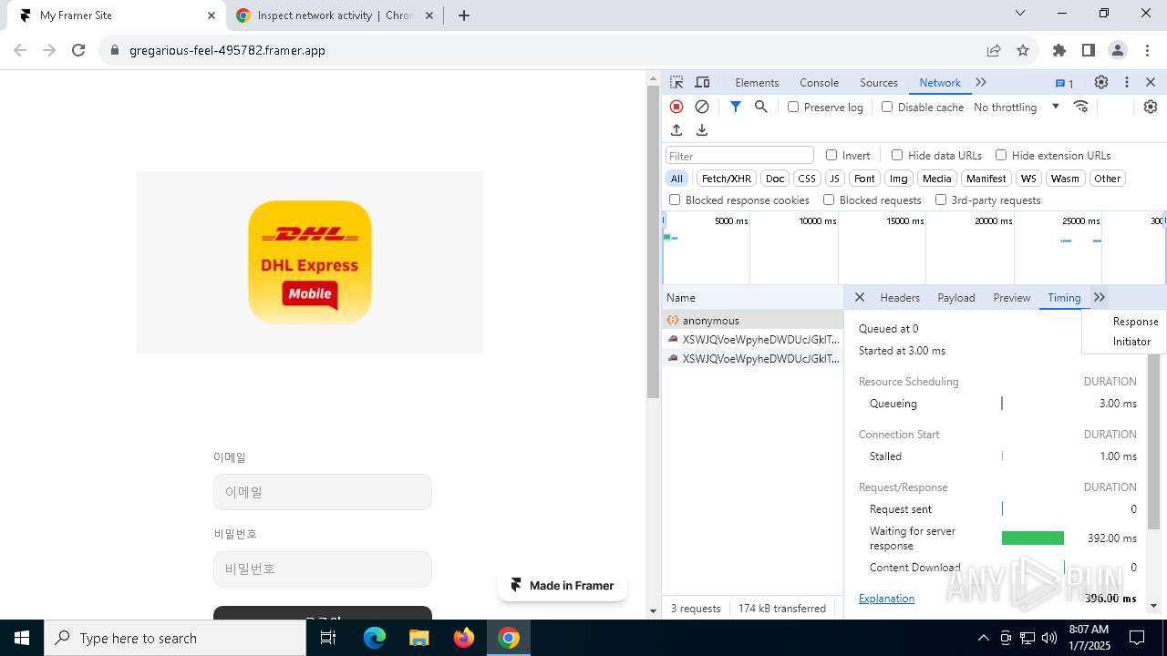
Task: Open network search with magnifier icon
Action: click(761, 107)
